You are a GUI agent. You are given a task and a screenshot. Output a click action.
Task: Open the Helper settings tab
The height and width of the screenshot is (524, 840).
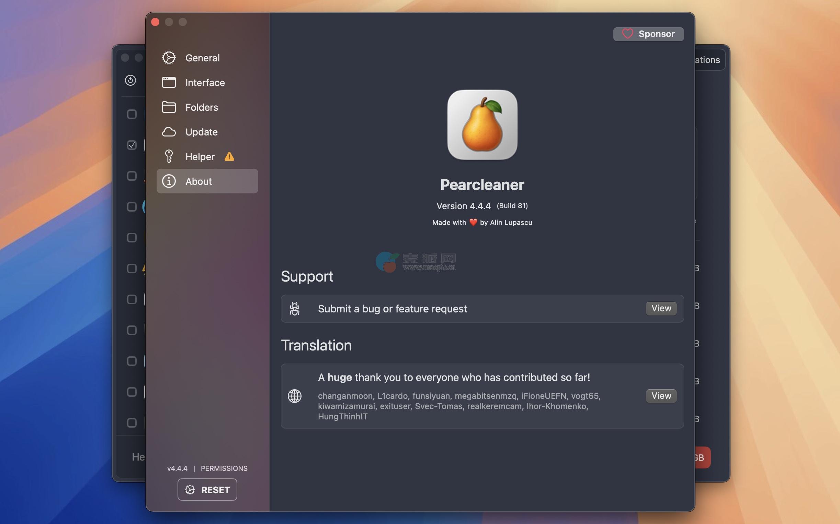(207, 157)
